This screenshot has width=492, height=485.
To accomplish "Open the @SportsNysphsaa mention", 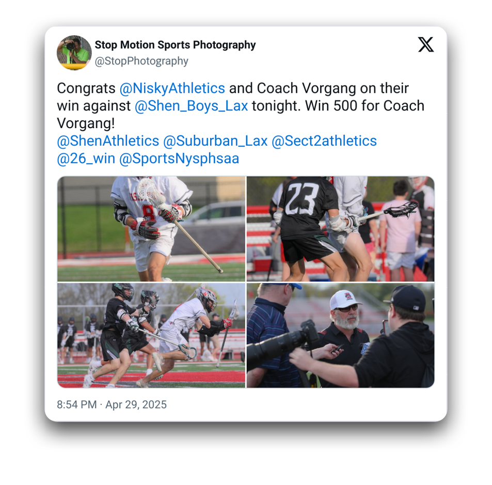I will pyautogui.click(x=179, y=159).
